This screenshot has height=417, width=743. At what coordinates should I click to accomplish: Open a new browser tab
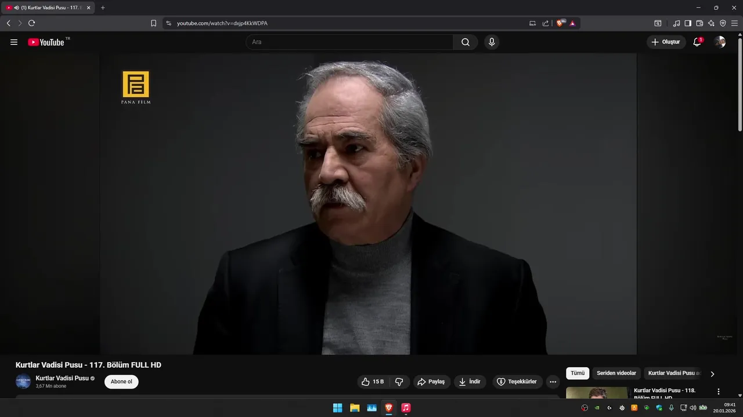pos(103,8)
